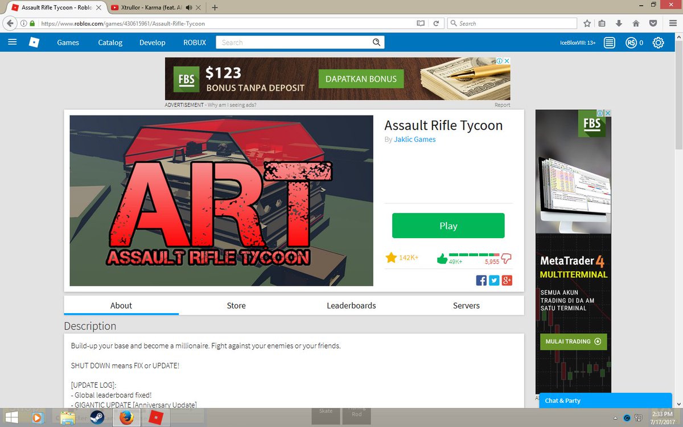Bookmark this page with star icon
This screenshot has height=427, width=683.
(x=587, y=23)
